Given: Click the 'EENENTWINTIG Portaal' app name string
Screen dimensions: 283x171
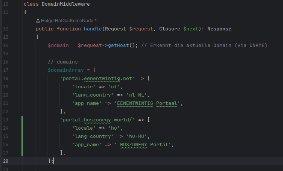Looking at the screenshot, I should (x=149, y=103).
